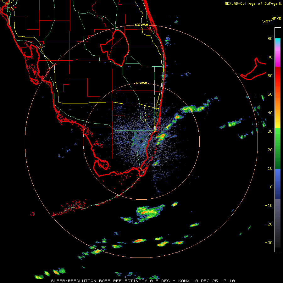Select the 40 value on dBZ scale
Viewport: 283px width, 283px height.
[270, 113]
